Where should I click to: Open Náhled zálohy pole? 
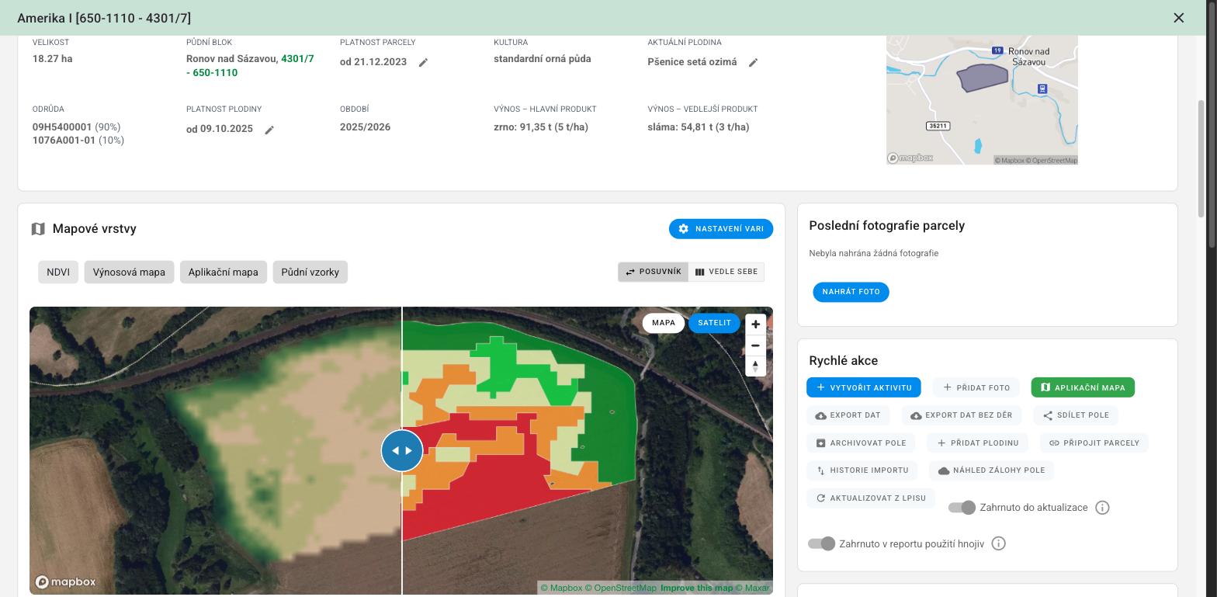pyautogui.click(x=991, y=470)
